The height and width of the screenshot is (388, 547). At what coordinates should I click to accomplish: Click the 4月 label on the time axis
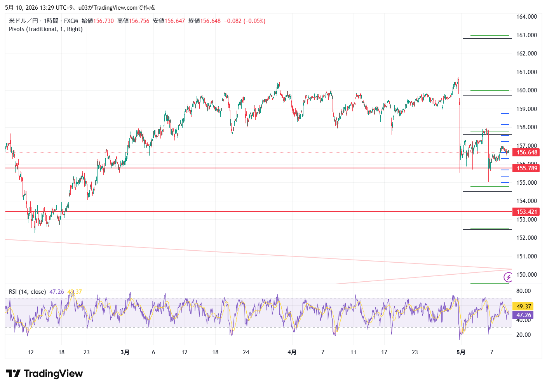coord(292,352)
